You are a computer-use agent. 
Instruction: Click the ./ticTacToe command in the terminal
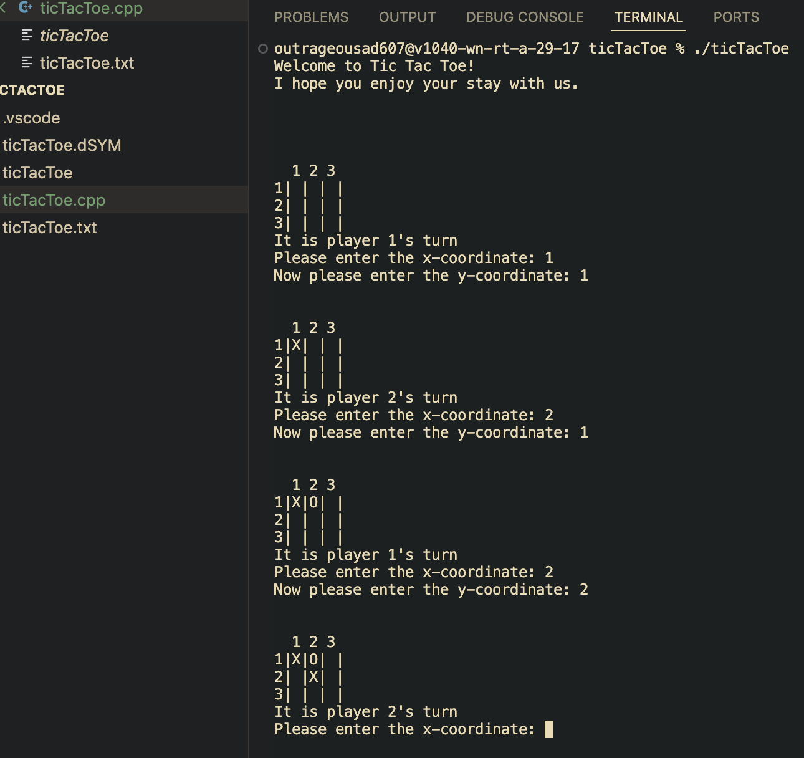click(x=741, y=49)
